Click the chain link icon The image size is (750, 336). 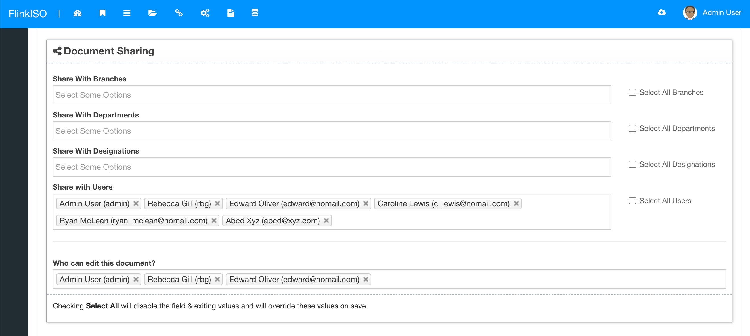click(179, 13)
